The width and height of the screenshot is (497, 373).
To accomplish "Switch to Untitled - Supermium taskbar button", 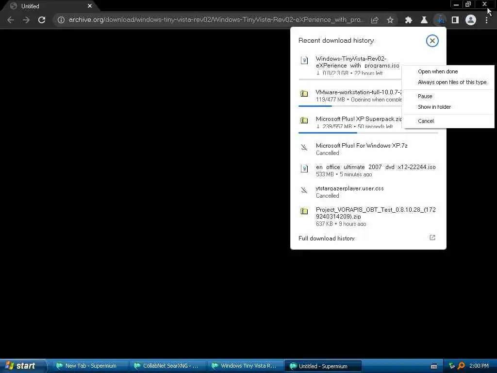I will pos(323,366).
